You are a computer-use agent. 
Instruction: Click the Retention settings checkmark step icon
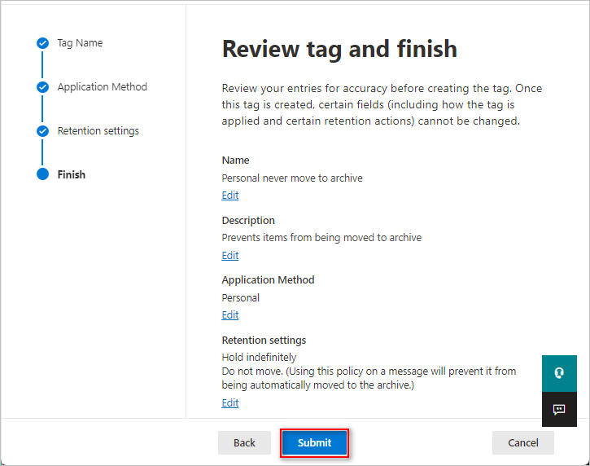(42, 131)
